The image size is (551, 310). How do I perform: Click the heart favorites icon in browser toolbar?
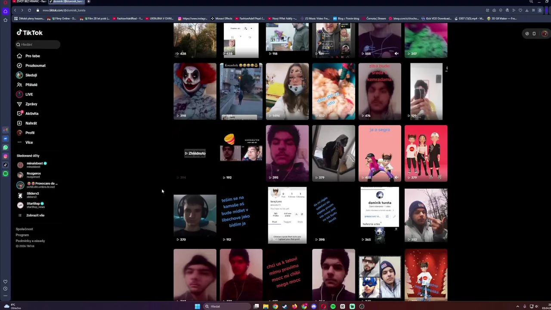(520, 10)
